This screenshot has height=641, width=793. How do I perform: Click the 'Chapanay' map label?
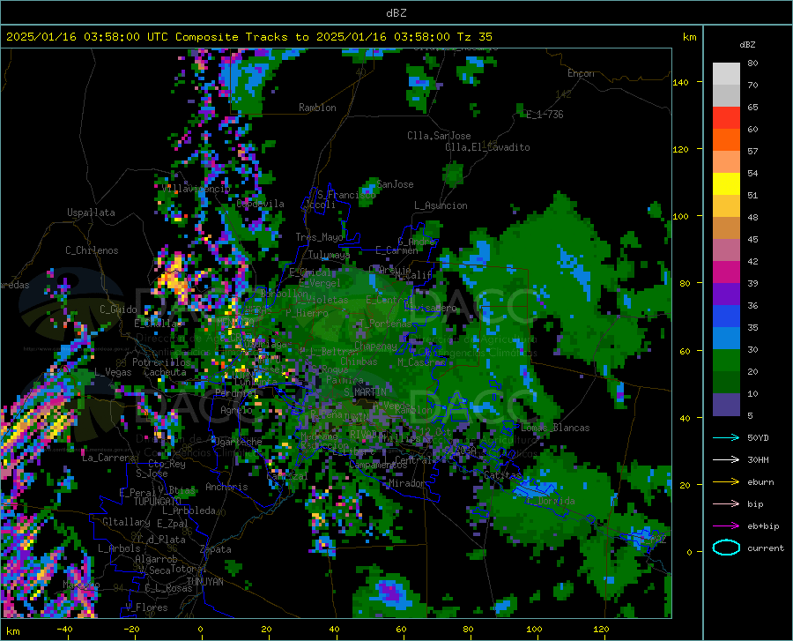(x=375, y=346)
